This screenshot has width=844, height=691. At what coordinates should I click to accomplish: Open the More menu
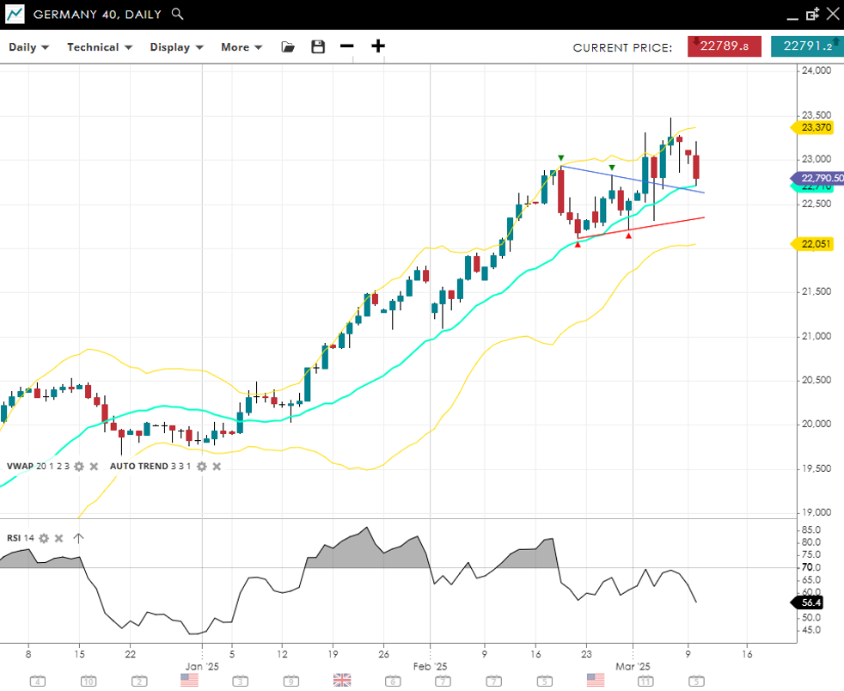pos(242,47)
